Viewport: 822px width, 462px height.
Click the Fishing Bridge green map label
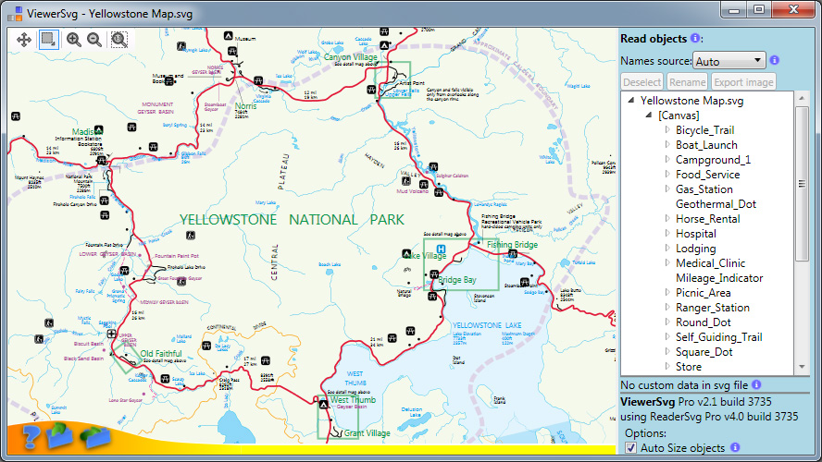(512, 244)
